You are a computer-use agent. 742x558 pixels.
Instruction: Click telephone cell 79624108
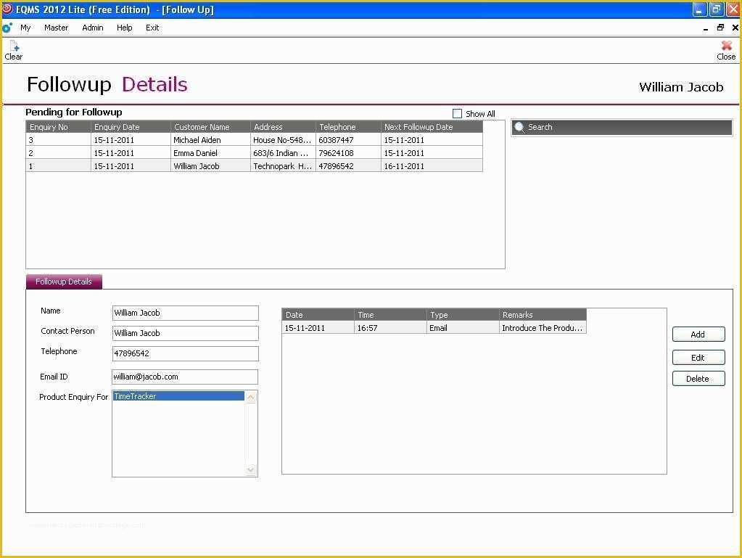pos(348,153)
